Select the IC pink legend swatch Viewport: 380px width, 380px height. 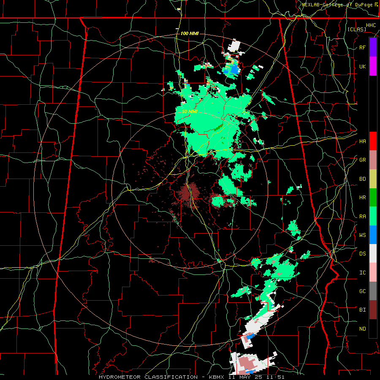[373, 272]
